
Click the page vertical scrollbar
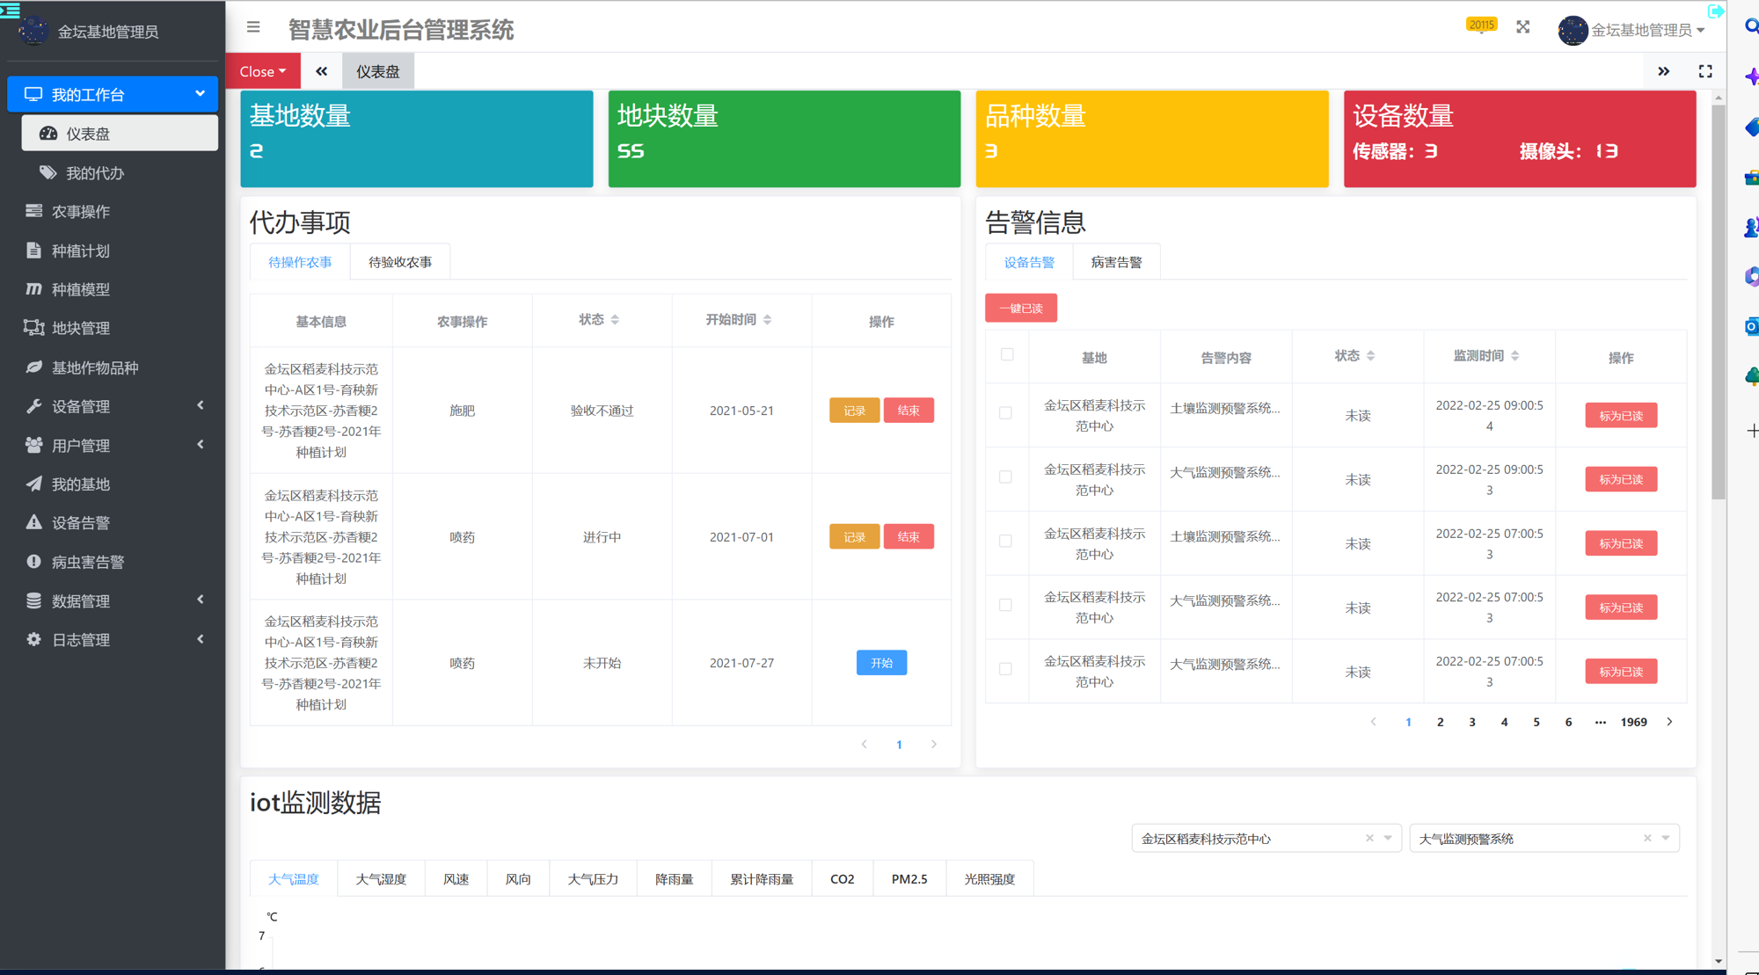(x=1718, y=302)
